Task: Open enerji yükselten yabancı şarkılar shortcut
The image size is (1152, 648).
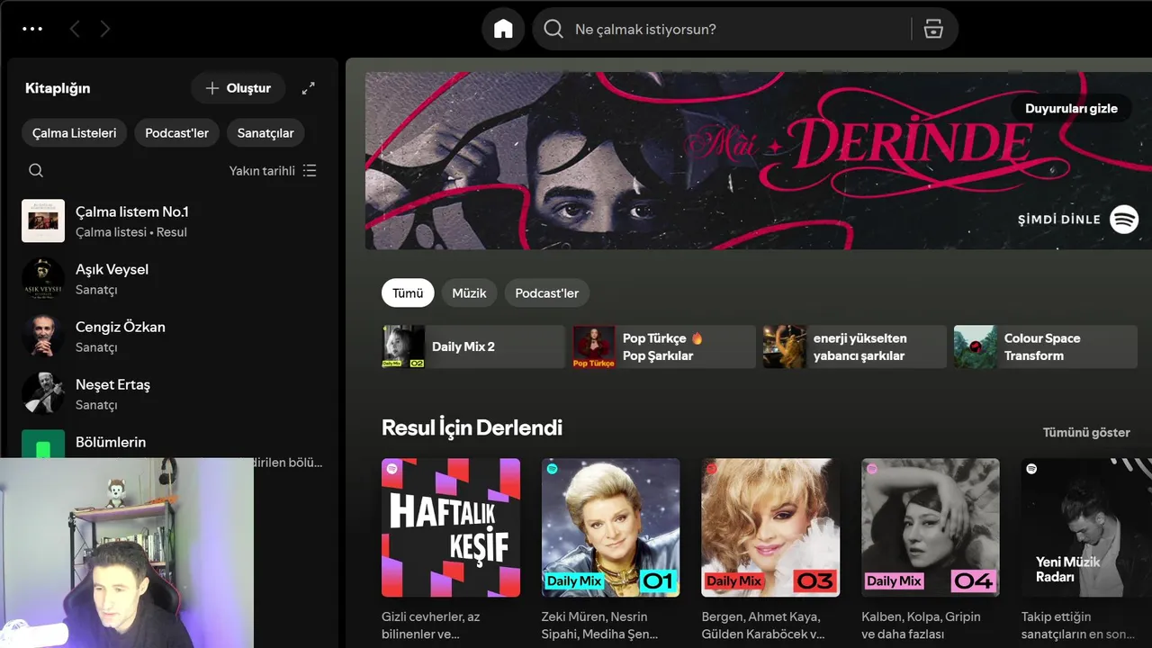Action: (855, 346)
